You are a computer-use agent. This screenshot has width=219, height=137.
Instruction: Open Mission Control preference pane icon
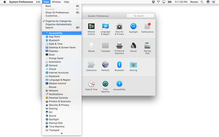[x=91, y=26]
